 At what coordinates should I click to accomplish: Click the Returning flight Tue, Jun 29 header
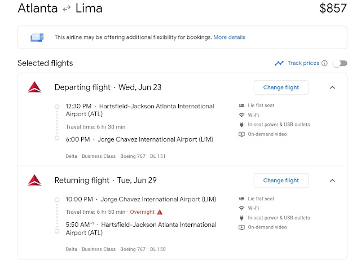click(105, 180)
